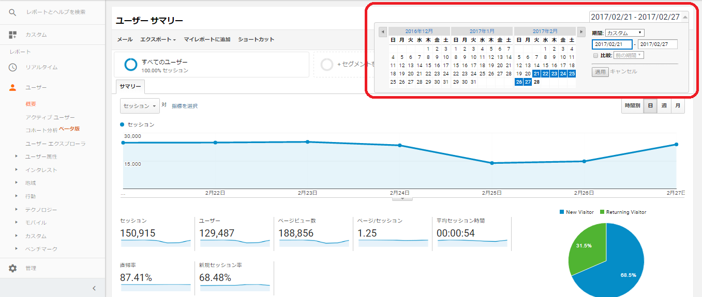702x297 pixels.
Task: Open the カスタム dashboard grid icon
Action: (x=13, y=35)
